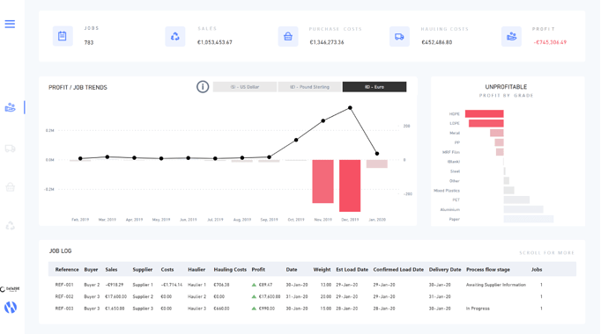The width and height of the screenshot is (608, 334).
Task: Click Awaiting Supplier Information stage text
Action: point(496,285)
